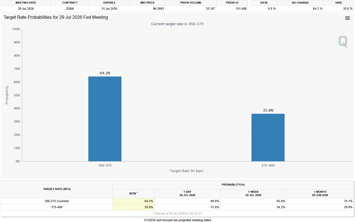Select the HIKE column header

click(x=338, y=2)
